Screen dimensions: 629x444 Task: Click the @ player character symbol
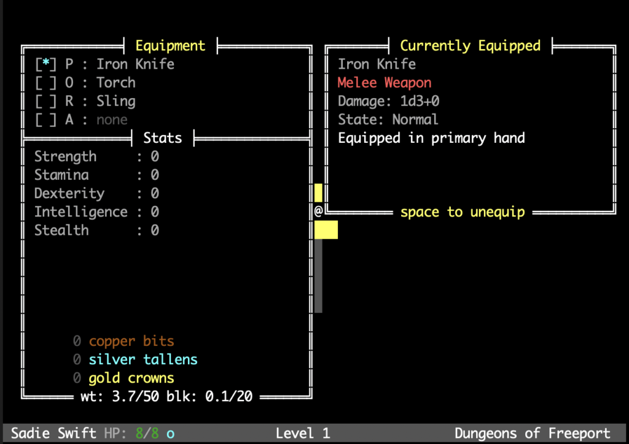pos(318,212)
